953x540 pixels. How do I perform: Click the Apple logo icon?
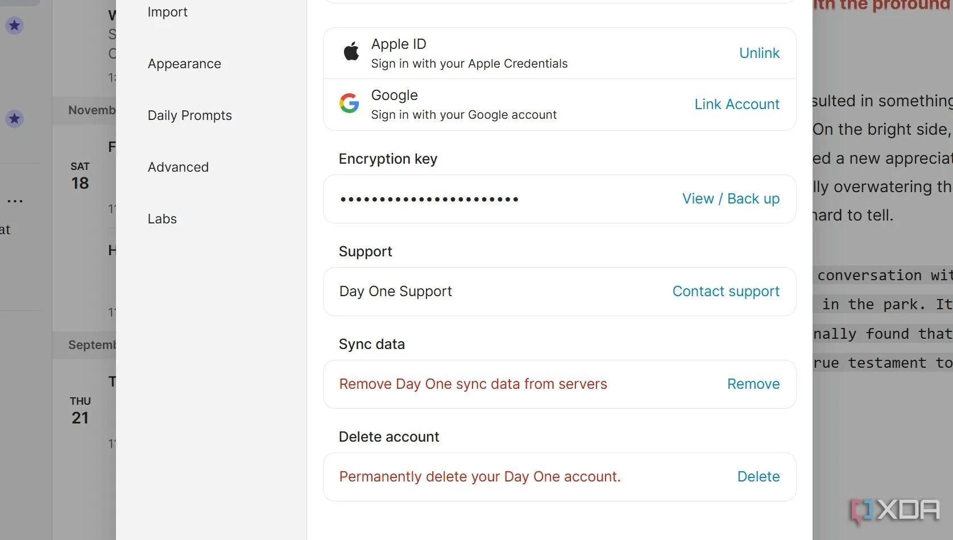point(351,52)
